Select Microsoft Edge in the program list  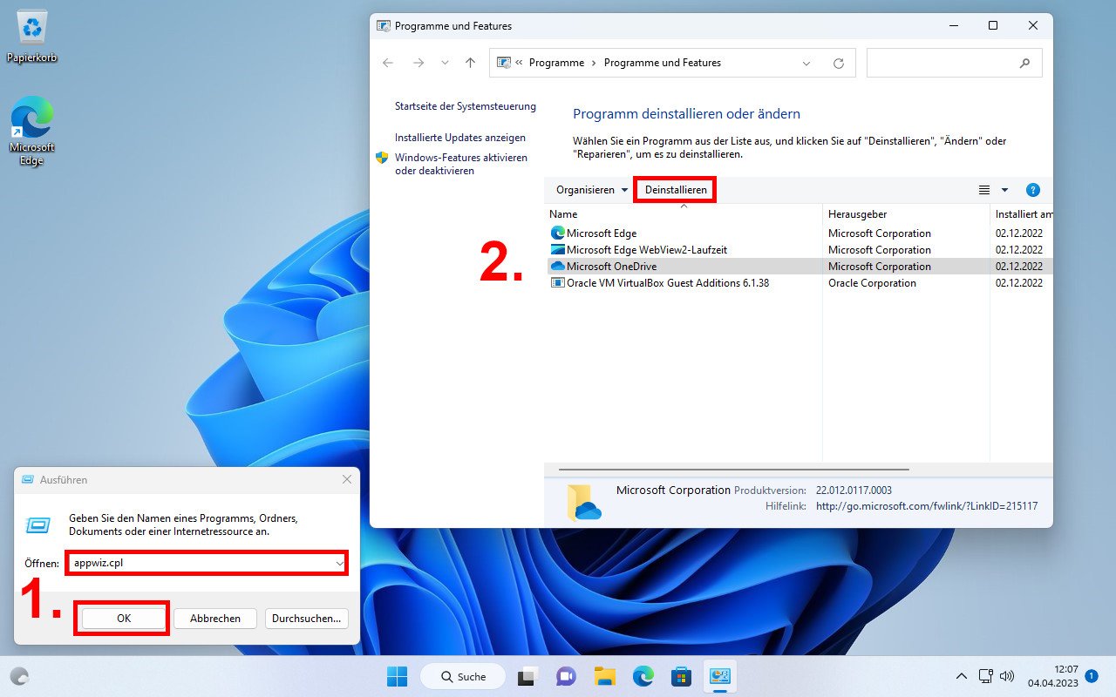[x=600, y=233]
